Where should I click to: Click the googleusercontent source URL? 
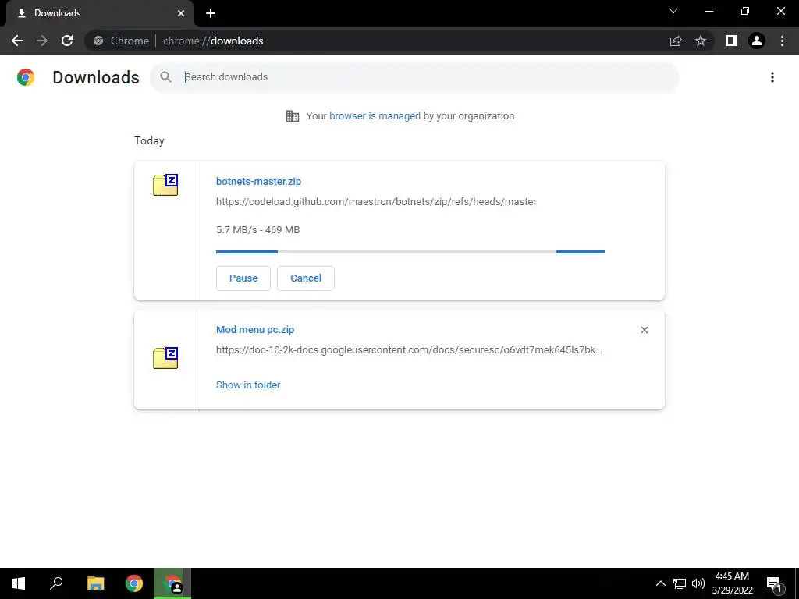pyautogui.click(x=409, y=350)
